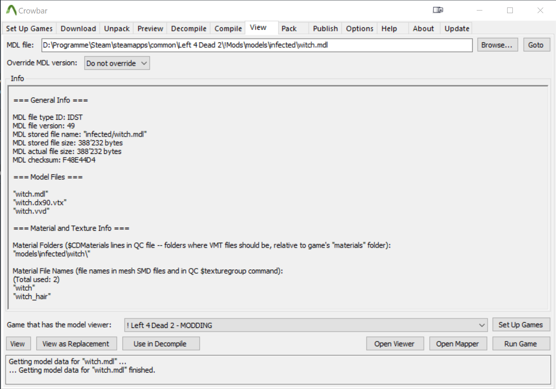
Task: Open the Pack tab
Action: coord(293,29)
